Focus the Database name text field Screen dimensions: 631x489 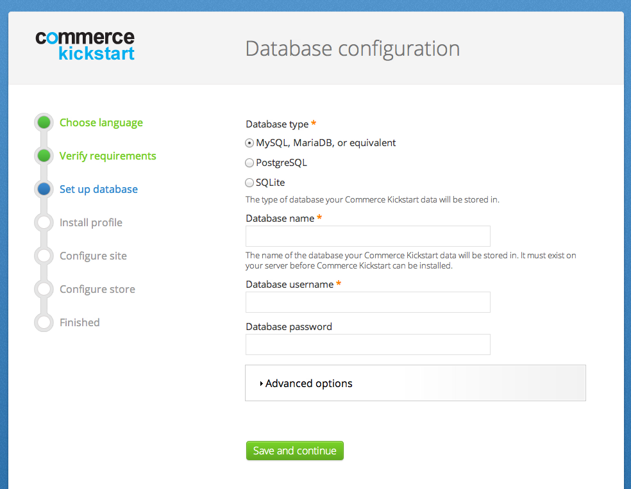pyautogui.click(x=367, y=236)
